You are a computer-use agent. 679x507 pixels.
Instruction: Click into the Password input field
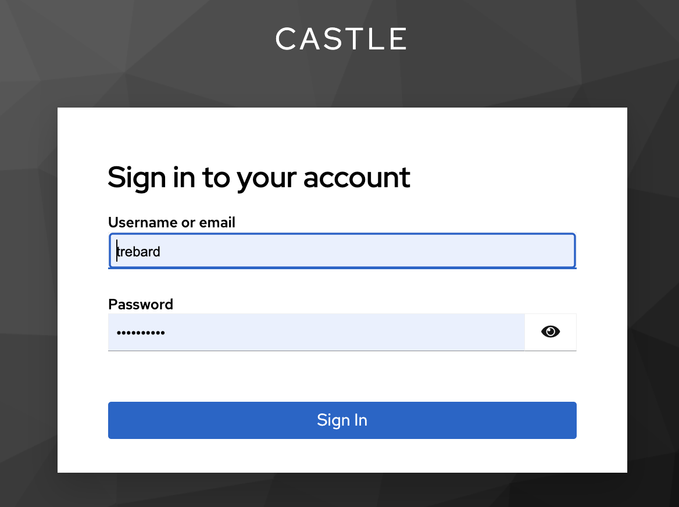pyautogui.click(x=316, y=333)
